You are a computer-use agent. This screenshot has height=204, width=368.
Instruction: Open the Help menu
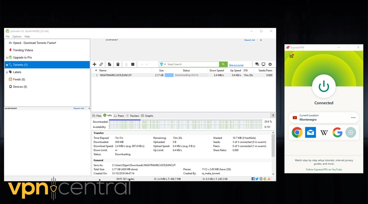[27, 37]
